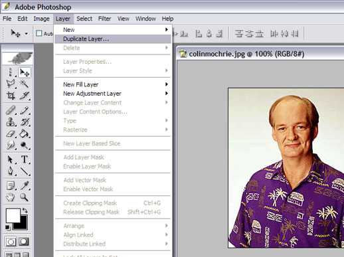Open the Filter menu
The height and width of the screenshot is (257, 344).
coord(105,19)
